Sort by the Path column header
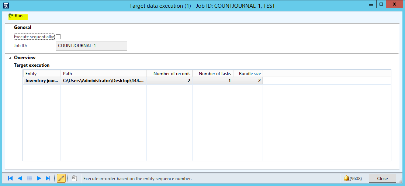This screenshot has height=186, width=405. click(x=104, y=74)
